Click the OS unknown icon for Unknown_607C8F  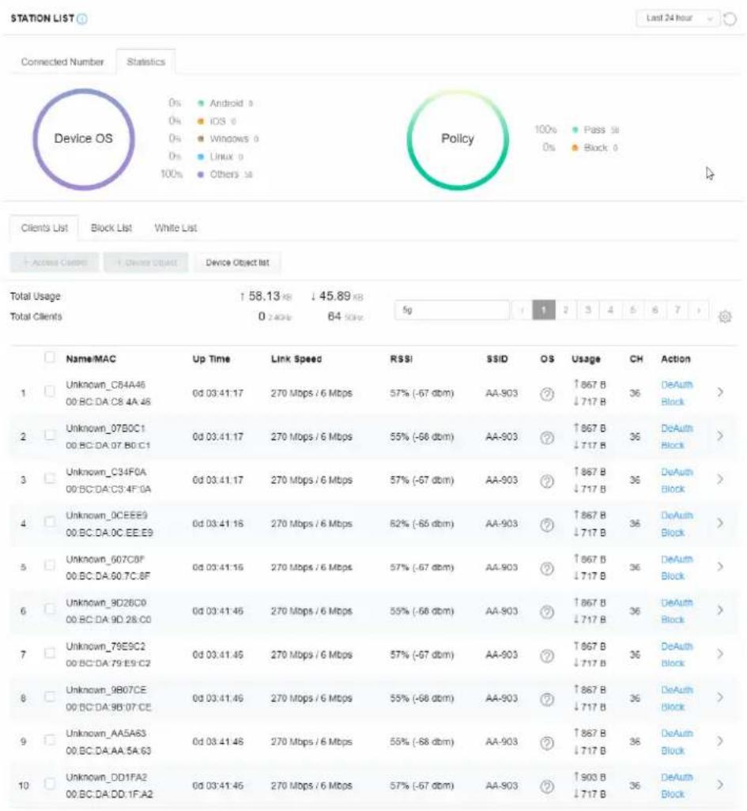point(547,568)
